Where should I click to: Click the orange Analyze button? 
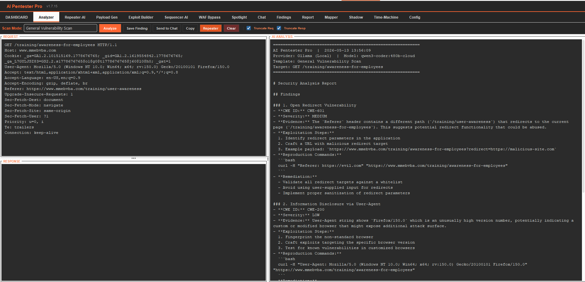(110, 28)
